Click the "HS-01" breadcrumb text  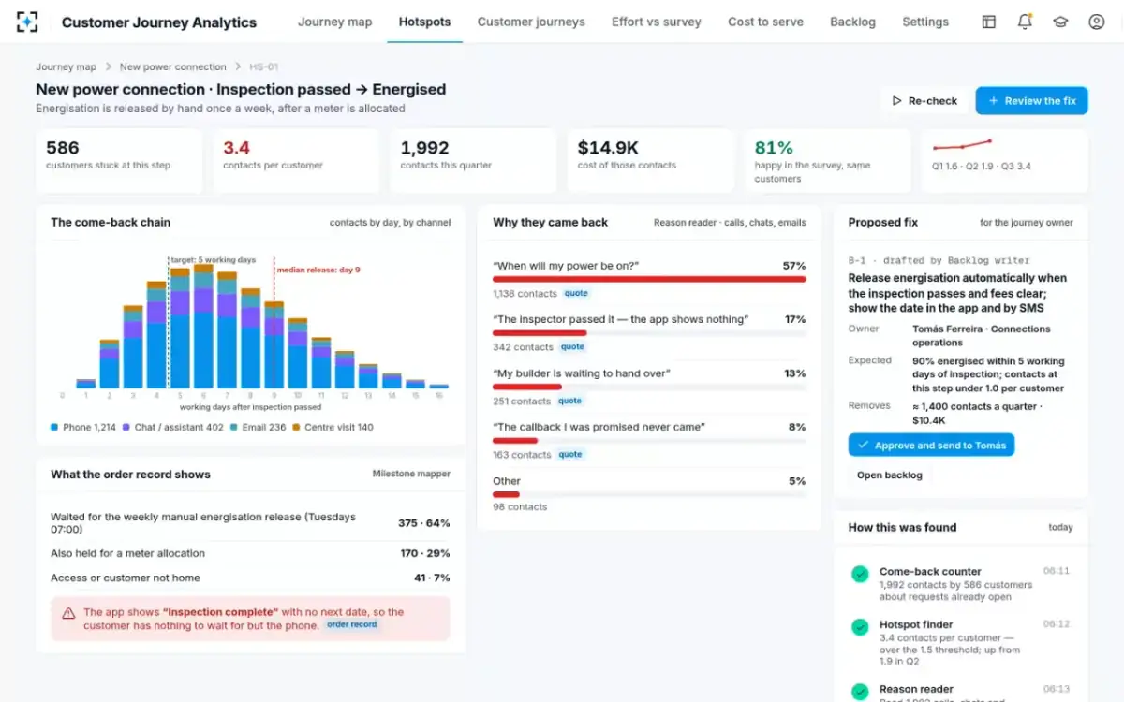[x=263, y=67]
